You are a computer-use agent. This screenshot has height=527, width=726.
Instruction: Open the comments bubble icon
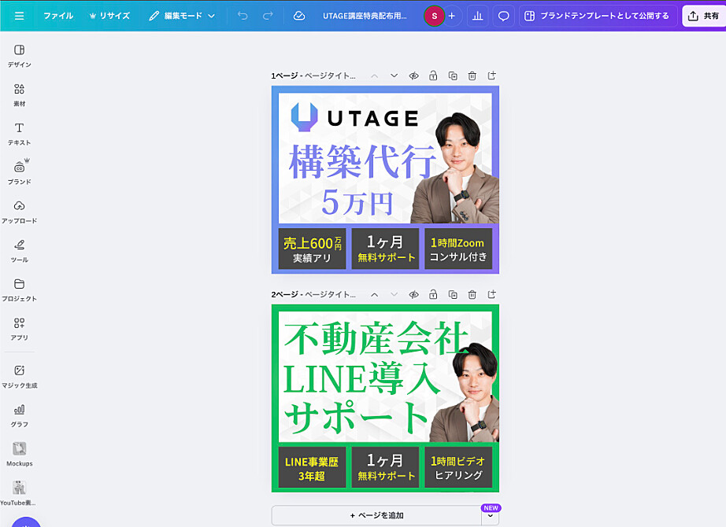point(503,16)
